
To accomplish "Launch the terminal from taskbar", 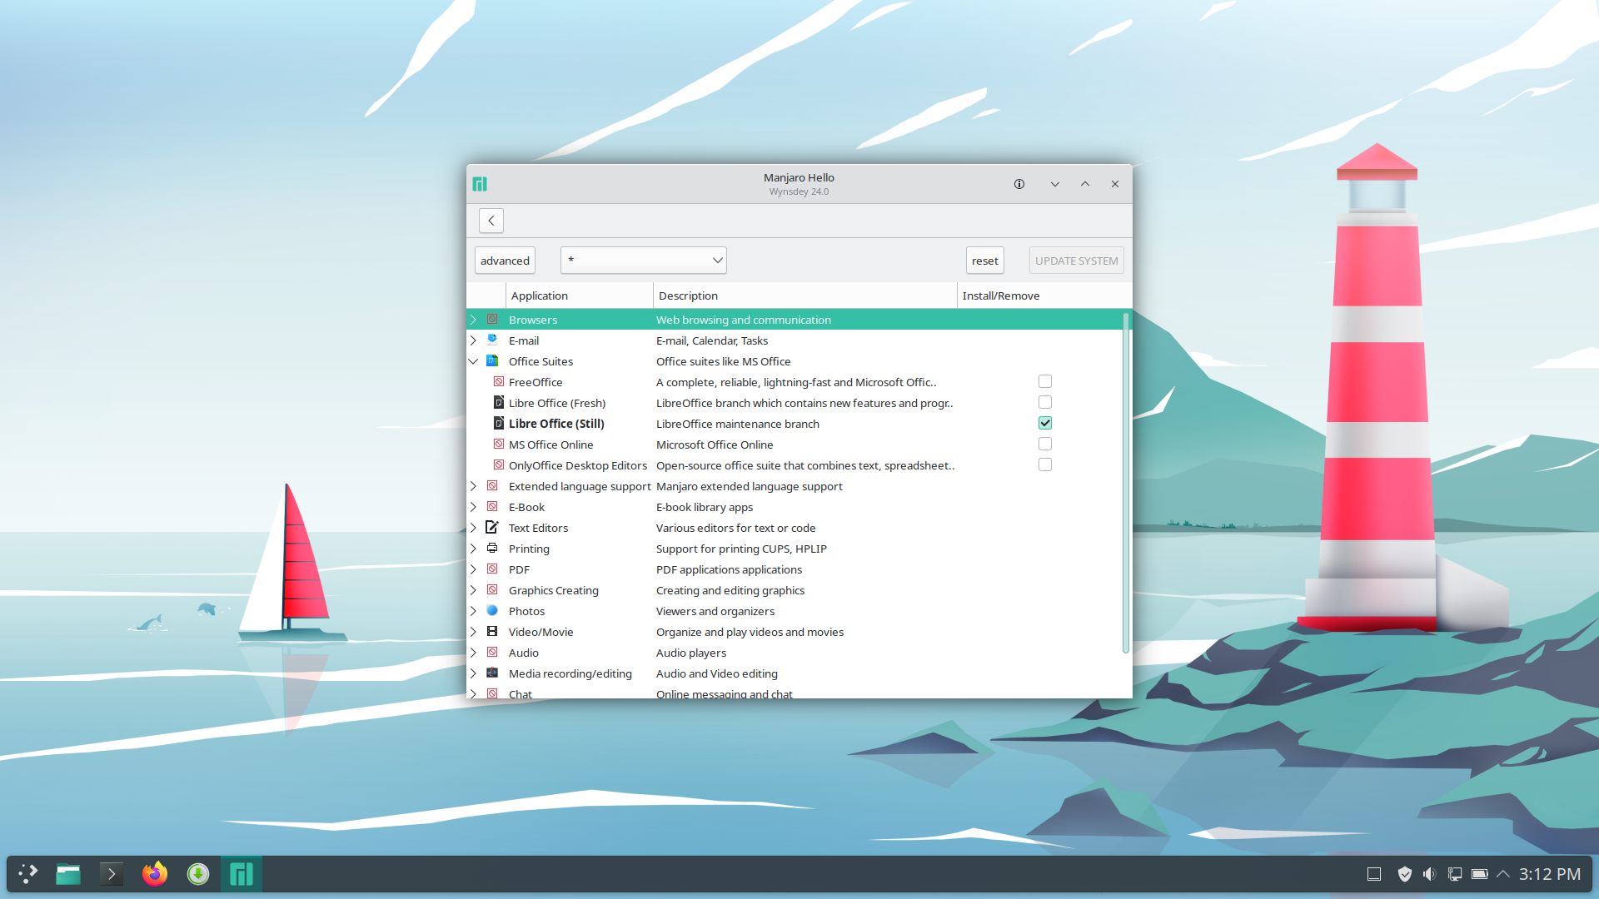I will [x=112, y=874].
